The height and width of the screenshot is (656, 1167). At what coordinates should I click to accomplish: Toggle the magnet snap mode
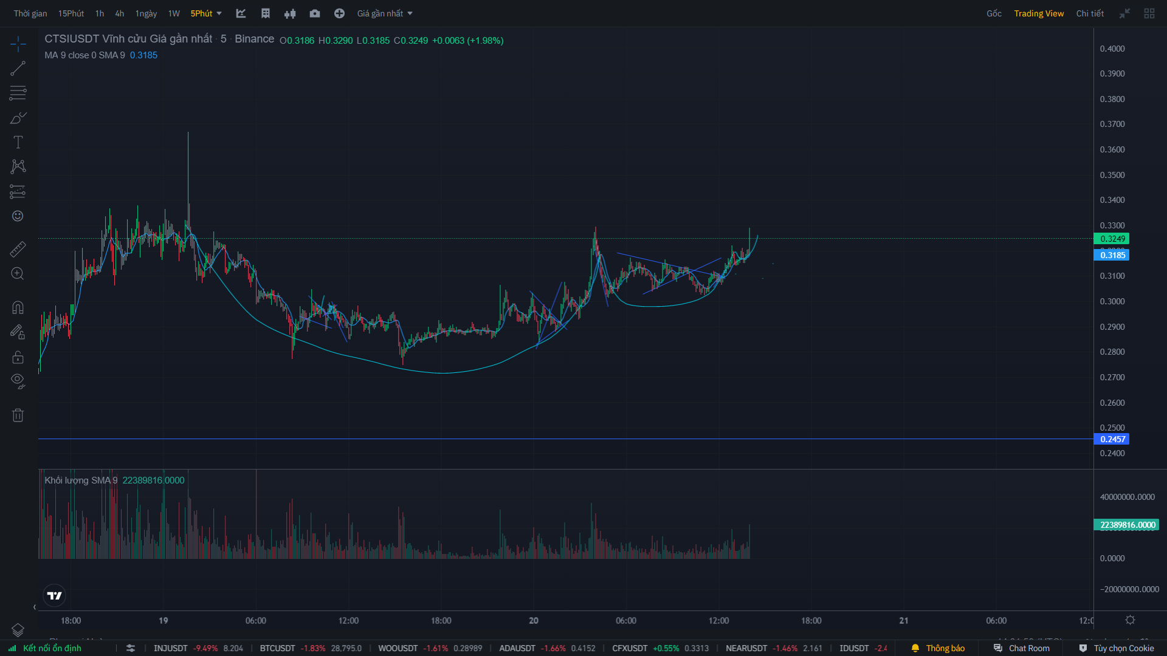click(x=18, y=307)
